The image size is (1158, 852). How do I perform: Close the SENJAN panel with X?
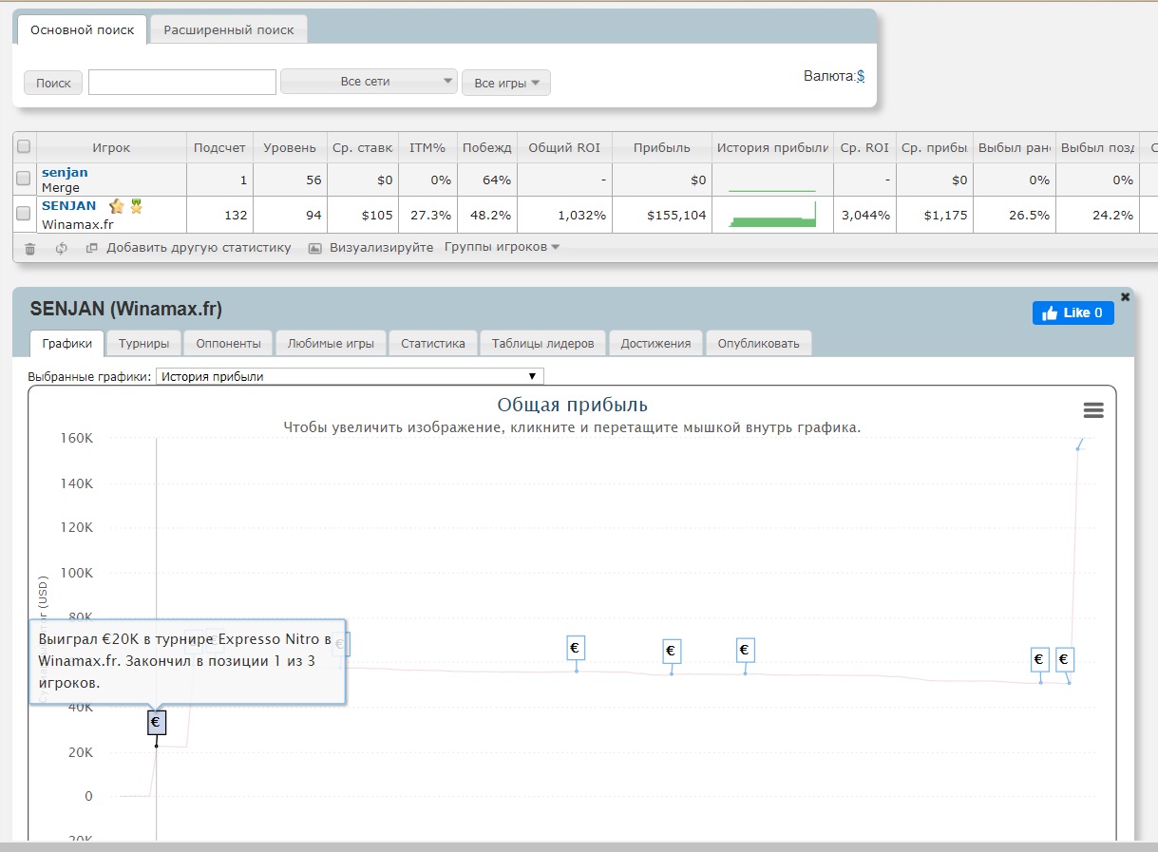[1126, 296]
